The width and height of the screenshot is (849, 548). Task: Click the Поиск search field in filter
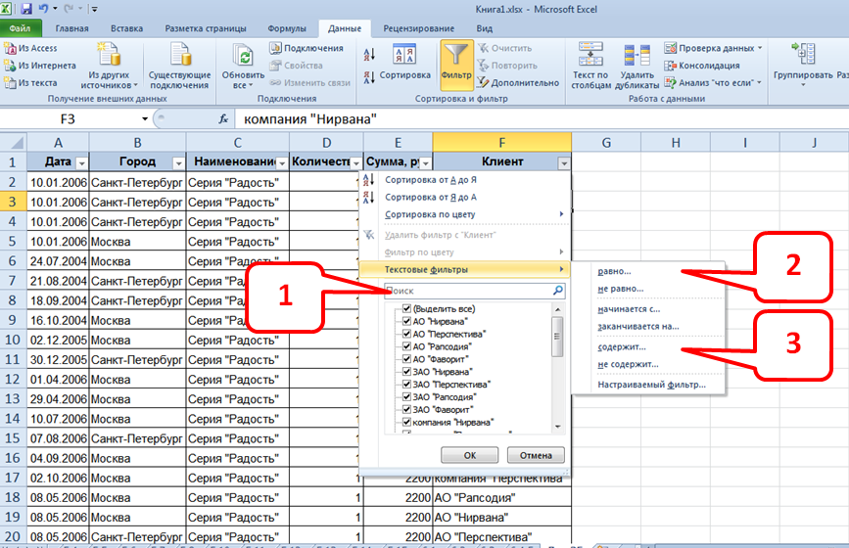coord(468,291)
